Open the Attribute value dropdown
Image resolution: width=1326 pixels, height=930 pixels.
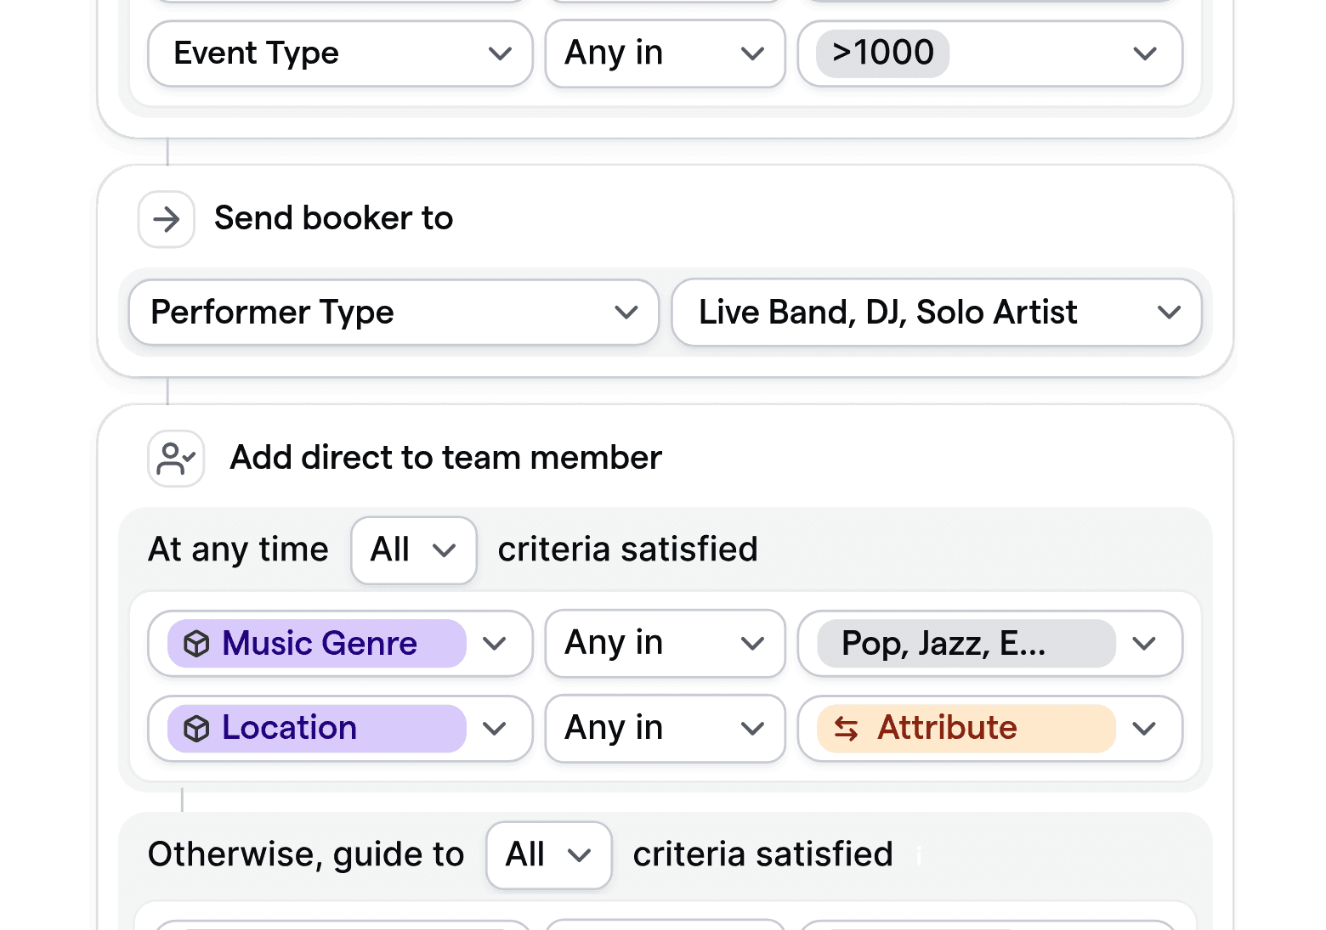(x=1144, y=728)
